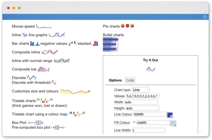Click the Pre-computed box plot sparkline
Image resolution: width=212 pixels, height=140 pixels.
pyautogui.click(x=58, y=127)
